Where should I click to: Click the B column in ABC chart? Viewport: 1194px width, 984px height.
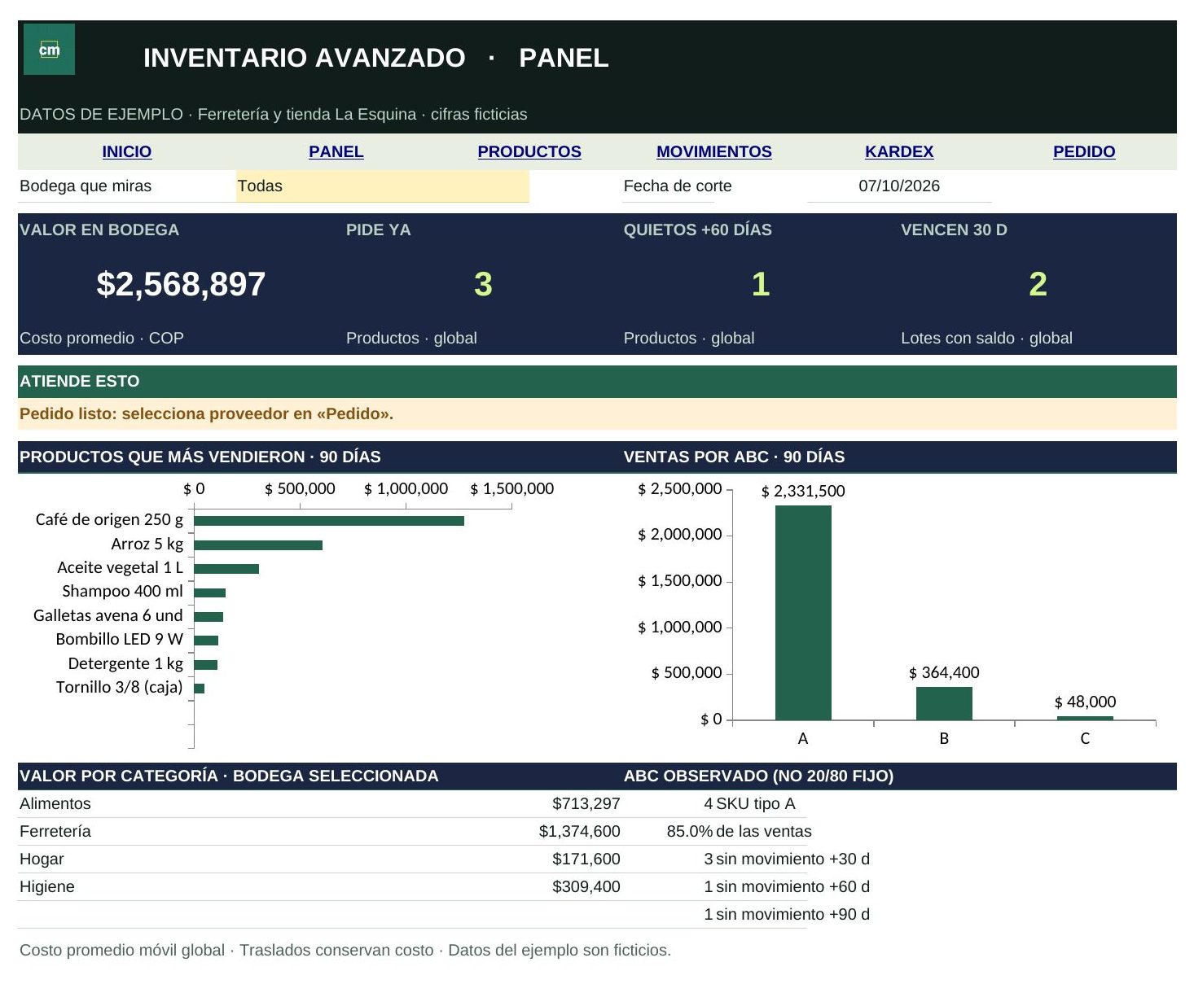[944, 704]
